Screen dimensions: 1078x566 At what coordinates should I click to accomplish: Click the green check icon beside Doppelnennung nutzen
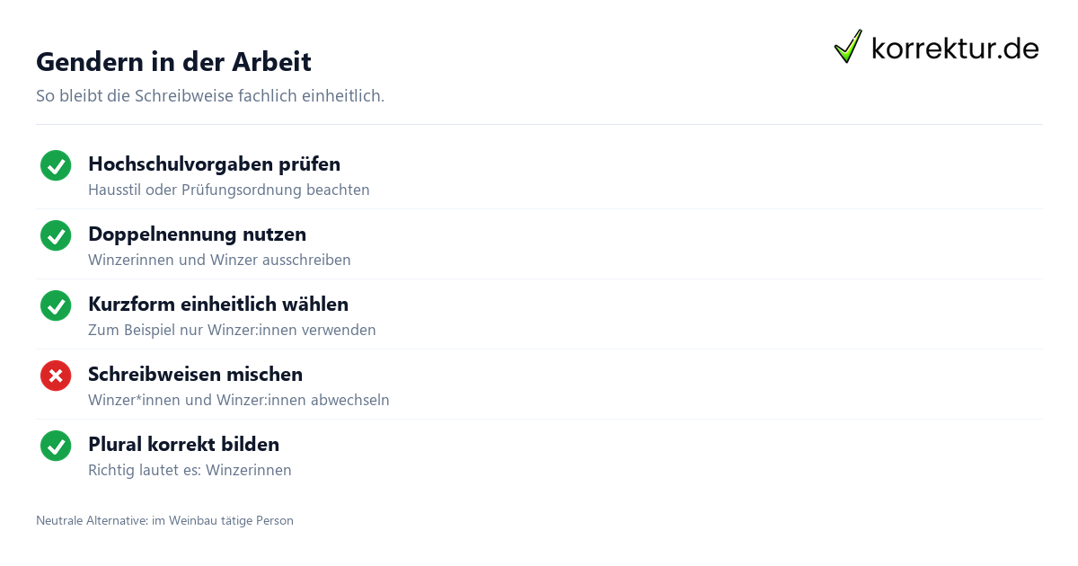pos(56,235)
